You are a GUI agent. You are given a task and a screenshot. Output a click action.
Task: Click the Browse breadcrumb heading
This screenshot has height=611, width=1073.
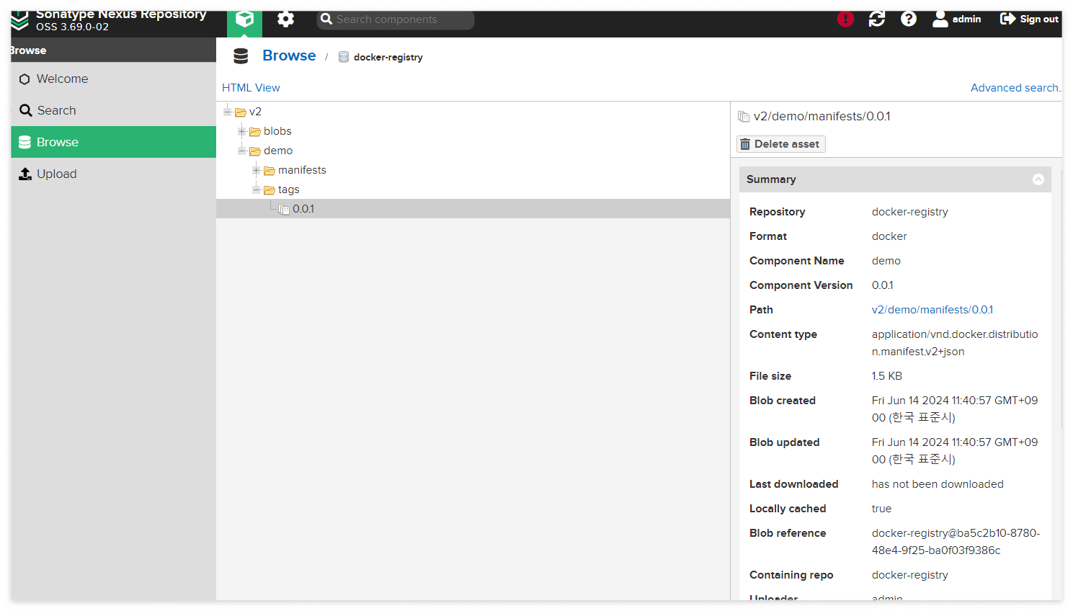(x=289, y=55)
